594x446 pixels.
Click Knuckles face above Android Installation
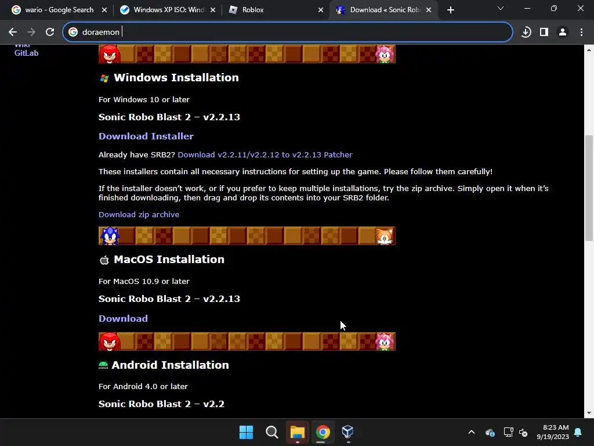(x=110, y=341)
